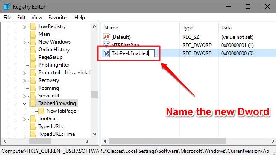This screenshot has width=276, height=155.
Task: Open the Help menu
Action: coord(79,18)
